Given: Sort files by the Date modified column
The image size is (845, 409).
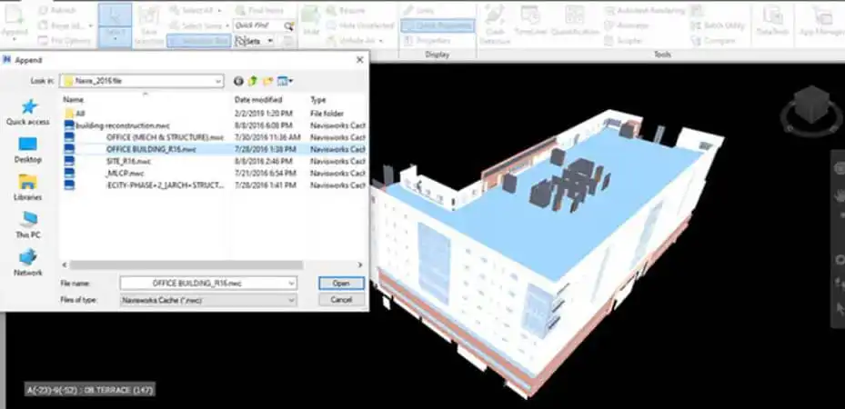Looking at the screenshot, I should (x=258, y=100).
